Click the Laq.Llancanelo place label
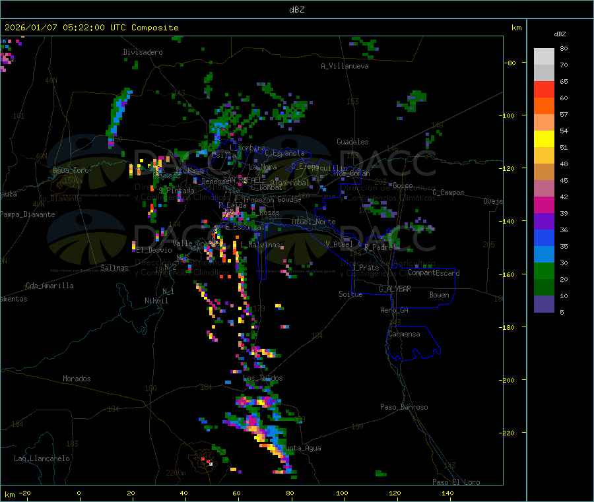 [42, 458]
